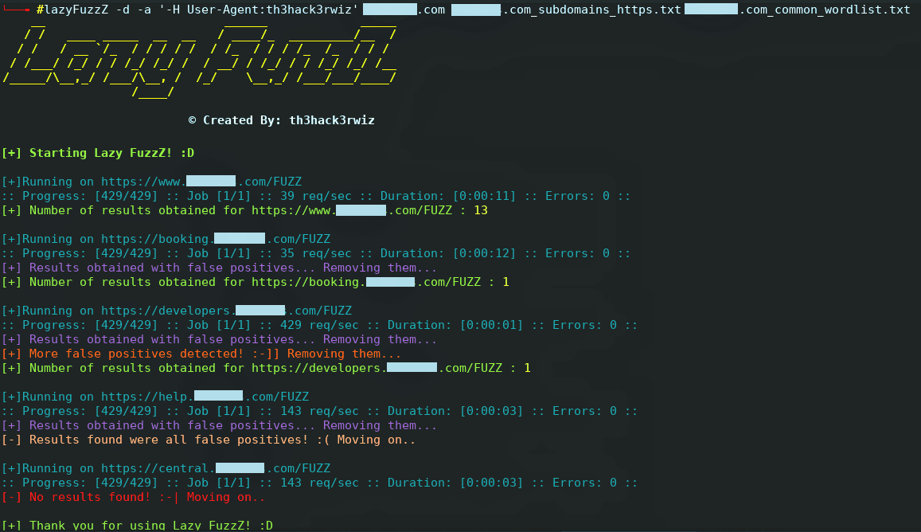Open the https://www. FUZZ URL link

click(x=201, y=182)
